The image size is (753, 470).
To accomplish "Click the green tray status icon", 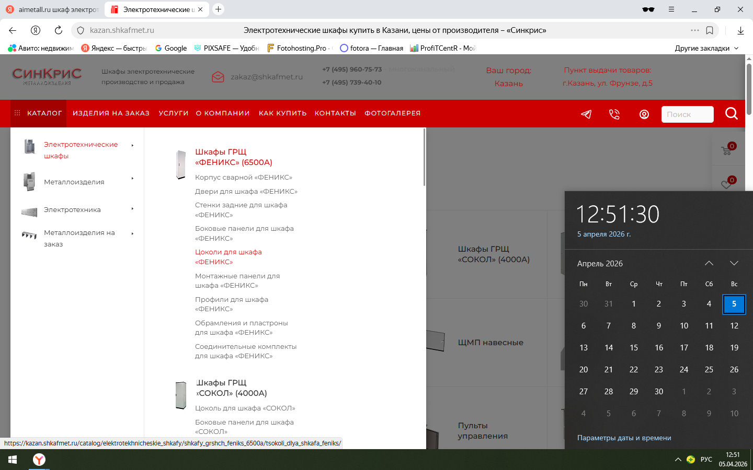I will point(691,460).
